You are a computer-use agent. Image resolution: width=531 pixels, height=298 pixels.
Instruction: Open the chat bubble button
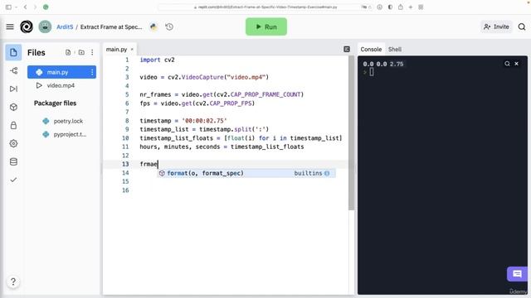(517, 274)
